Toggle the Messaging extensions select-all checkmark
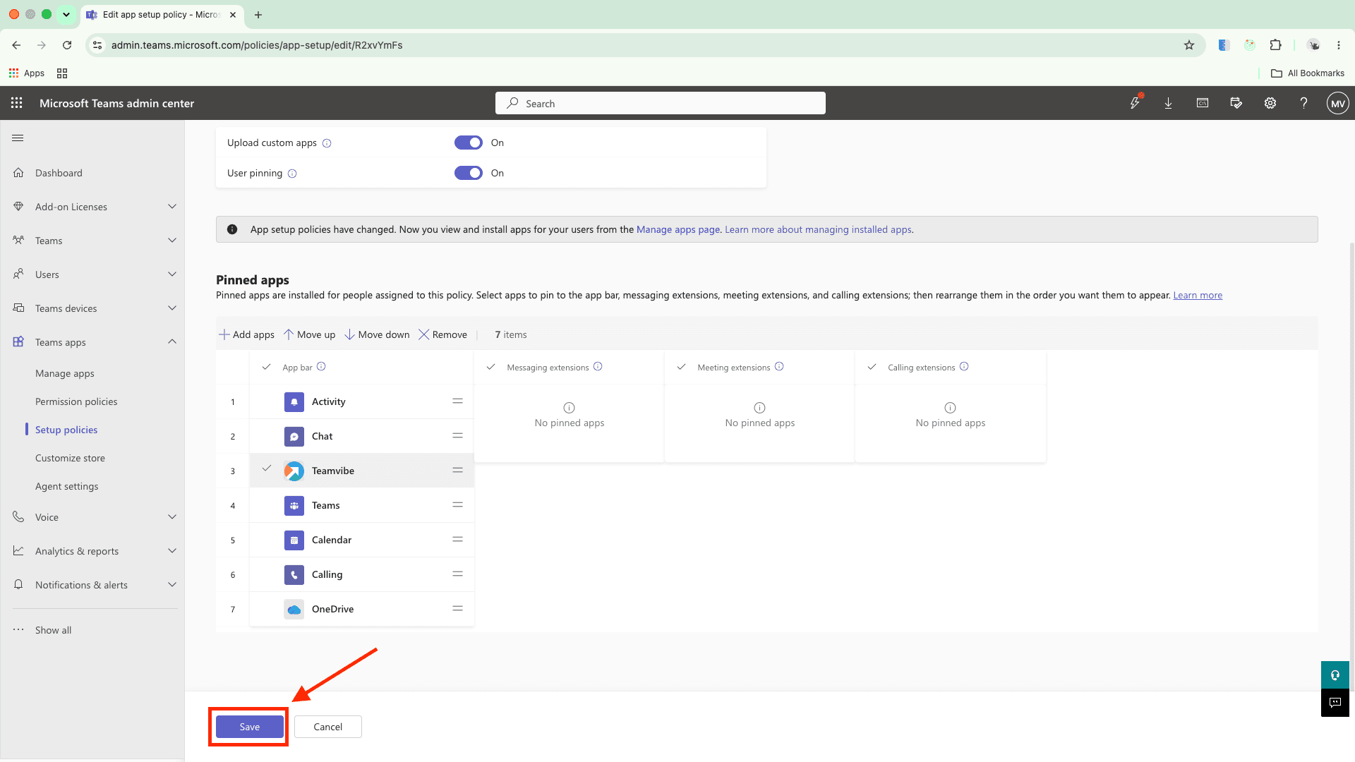 click(x=491, y=367)
